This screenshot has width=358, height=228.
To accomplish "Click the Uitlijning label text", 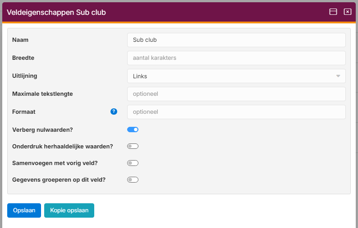I will pyautogui.click(x=25, y=76).
